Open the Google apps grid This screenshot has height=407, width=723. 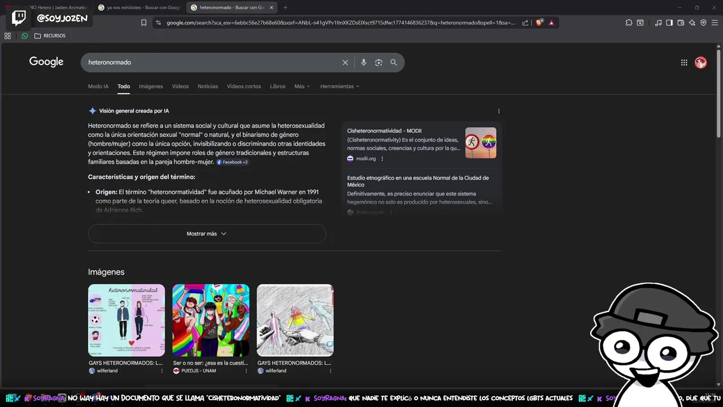coord(684,63)
